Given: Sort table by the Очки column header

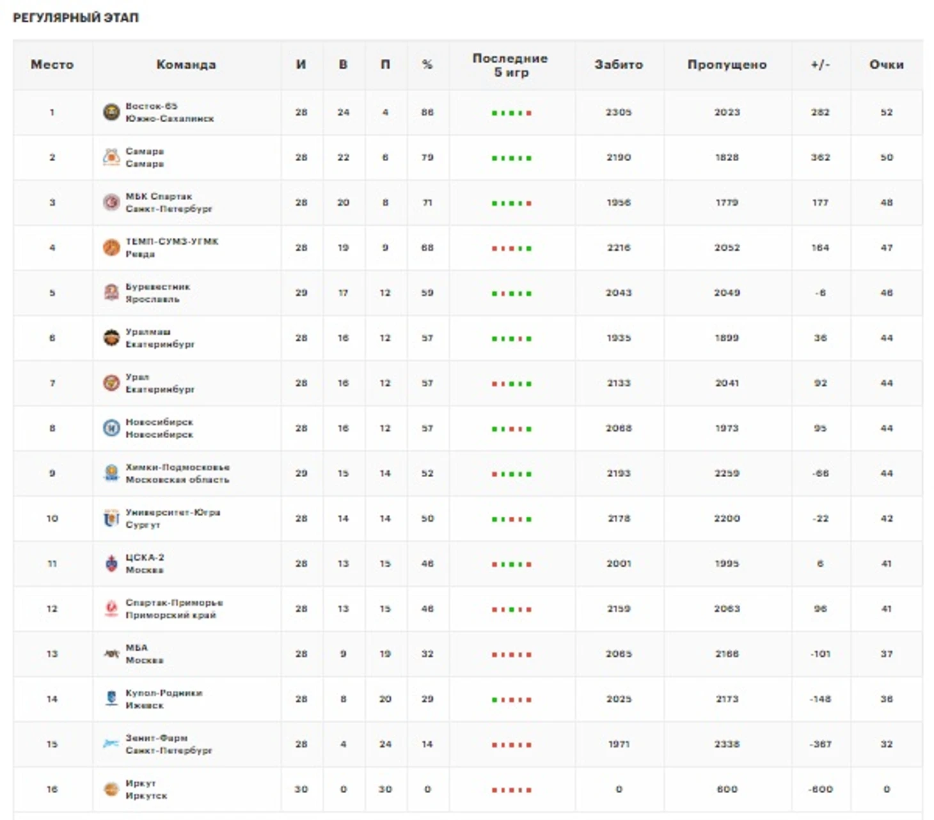Looking at the screenshot, I should pos(886,65).
